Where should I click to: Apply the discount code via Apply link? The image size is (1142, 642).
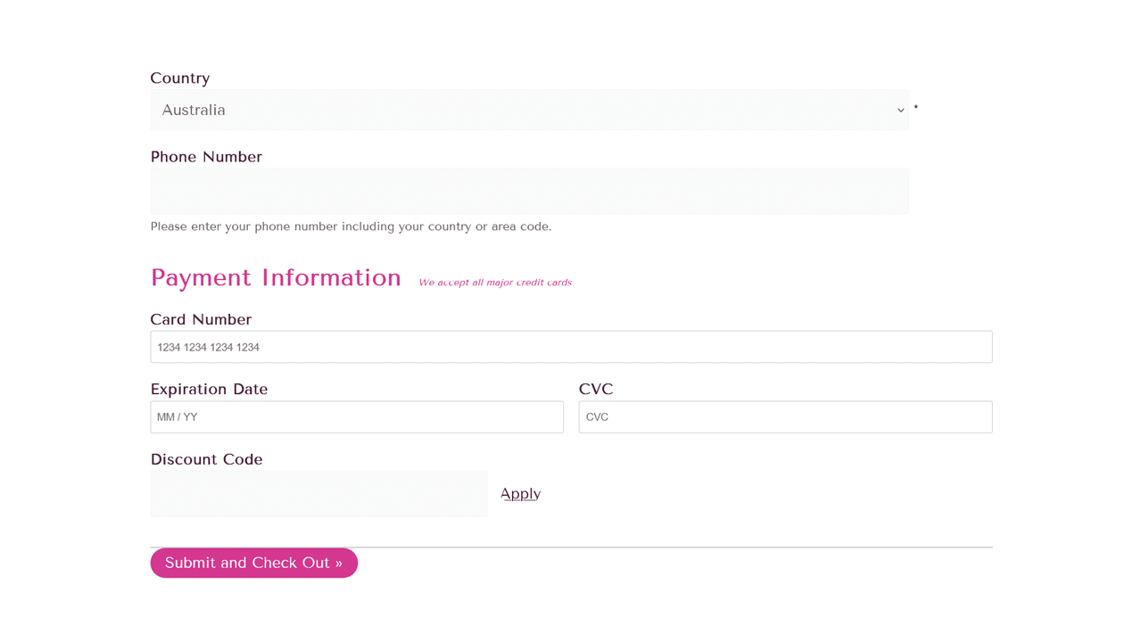click(x=520, y=494)
